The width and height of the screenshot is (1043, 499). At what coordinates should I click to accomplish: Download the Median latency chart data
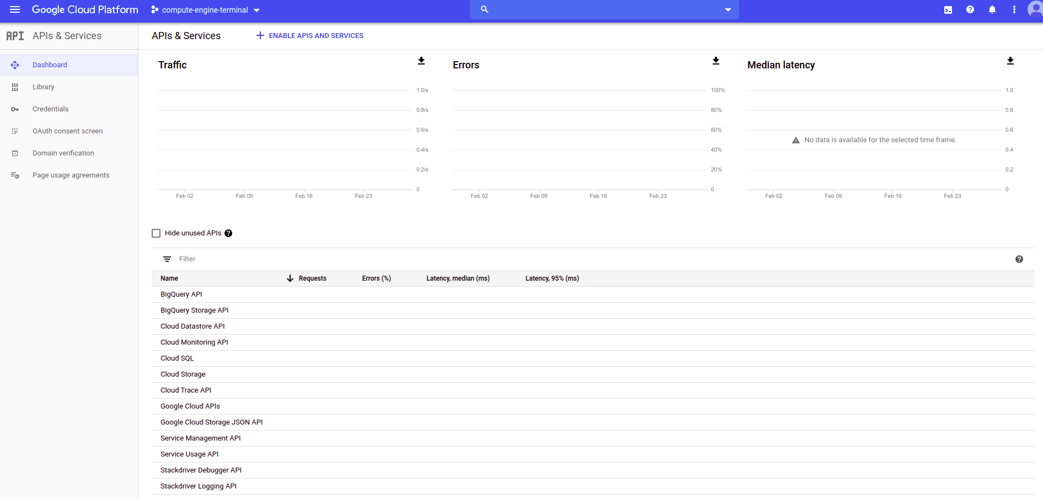[1010, 61]
